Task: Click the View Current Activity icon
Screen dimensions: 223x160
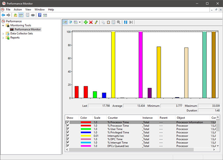Action: (x=66, y=22)
